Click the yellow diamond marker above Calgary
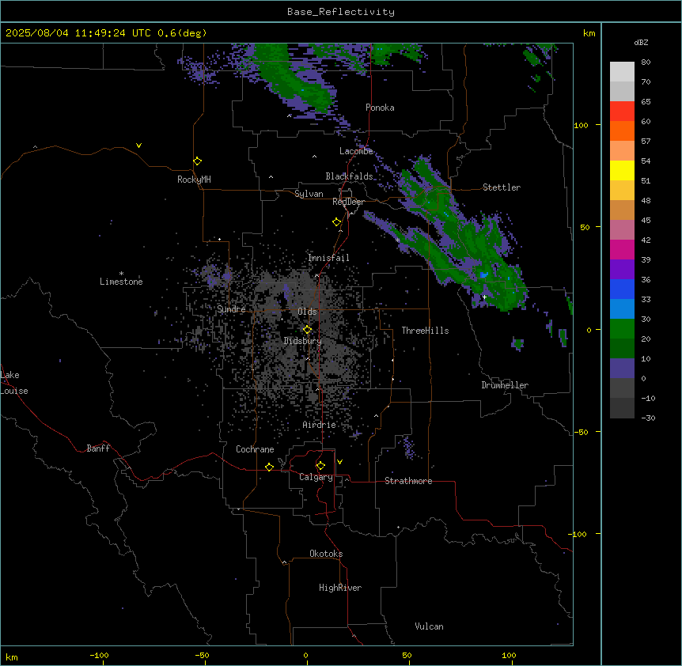This screenshot has width=682, height=666. point(320,466)
